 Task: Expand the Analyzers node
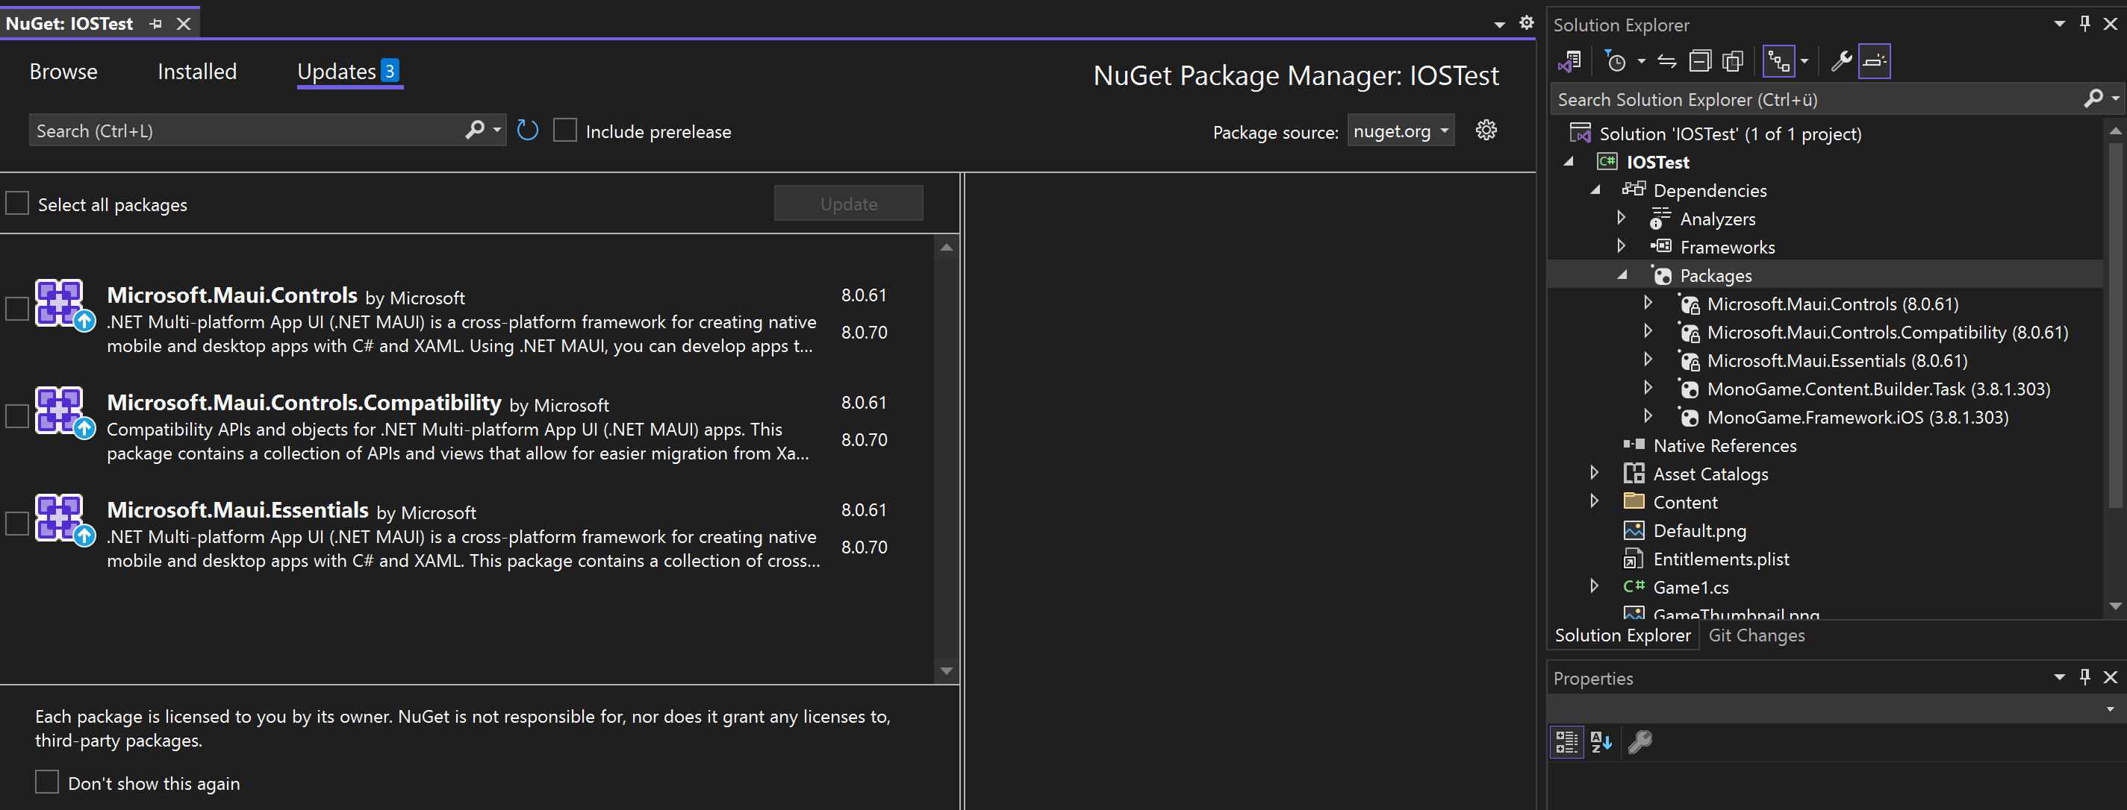pyautogui.click(x=1622, y=218)
